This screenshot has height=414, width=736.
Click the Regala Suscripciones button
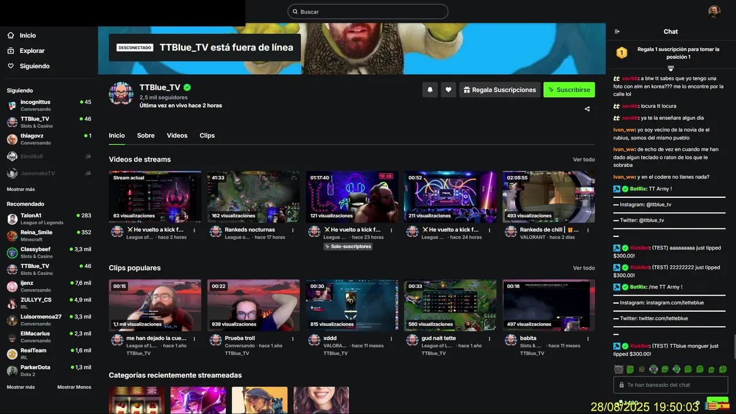(x=499, y=90)
